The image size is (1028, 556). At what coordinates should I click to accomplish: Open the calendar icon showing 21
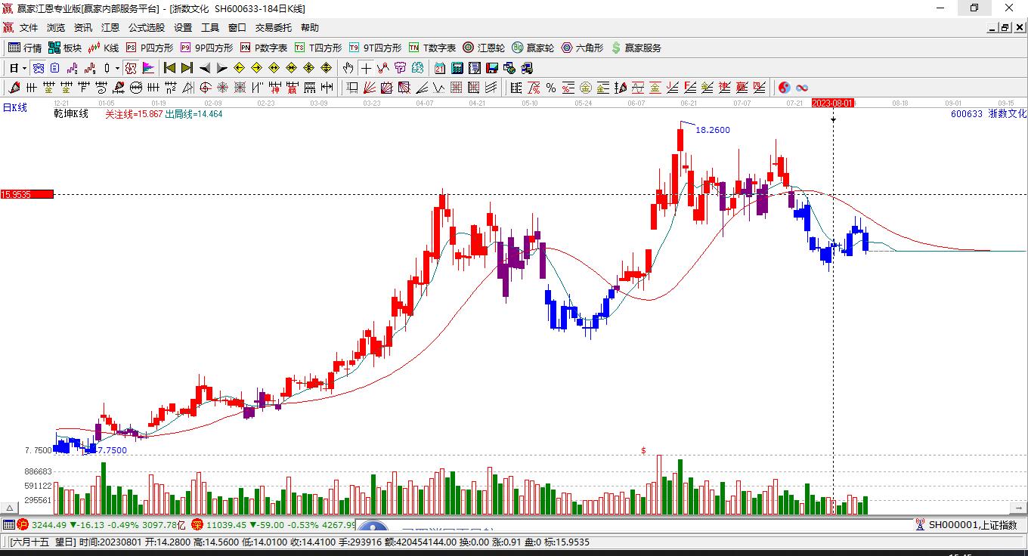(439, 68)
